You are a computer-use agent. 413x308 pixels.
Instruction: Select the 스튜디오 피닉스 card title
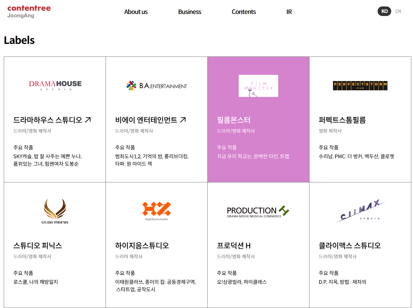pyautogui.click(x=38, y=246)
